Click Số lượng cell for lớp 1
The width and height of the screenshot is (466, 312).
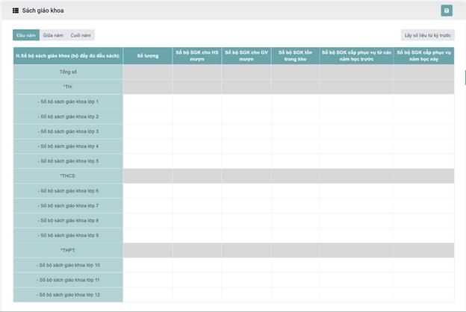[147, 102]
